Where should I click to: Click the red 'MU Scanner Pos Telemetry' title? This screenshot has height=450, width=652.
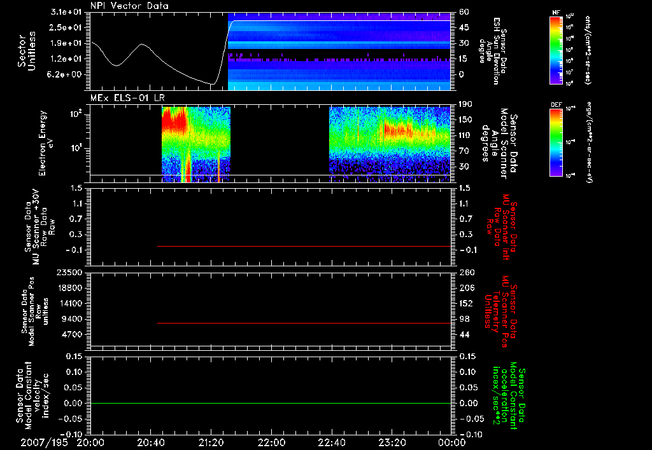coord(500,311)
